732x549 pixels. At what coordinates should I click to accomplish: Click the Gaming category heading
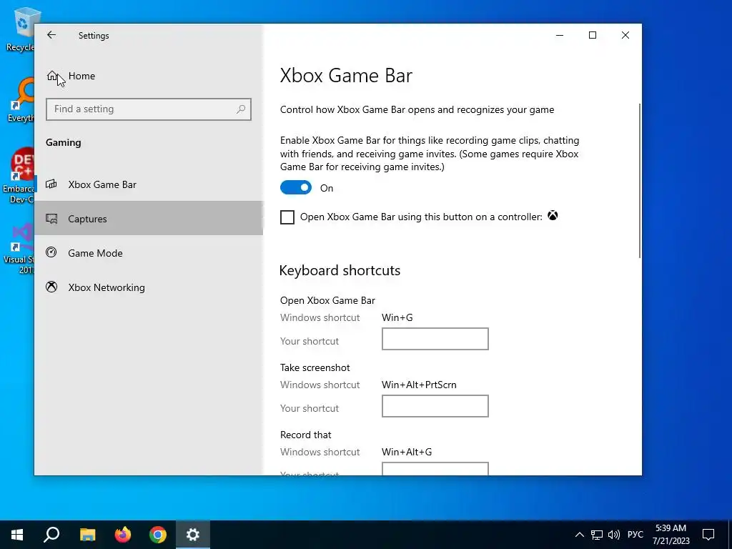[x=64, y=142]
